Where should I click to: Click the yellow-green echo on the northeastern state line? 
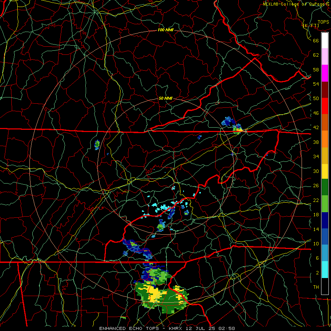[x=237, y=129]
